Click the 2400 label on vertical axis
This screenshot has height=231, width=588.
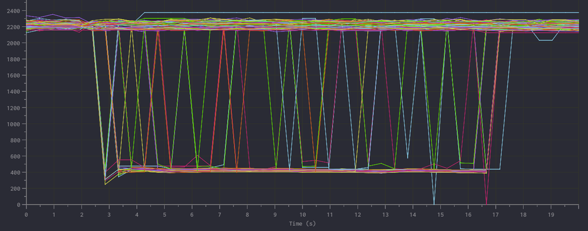13,11
